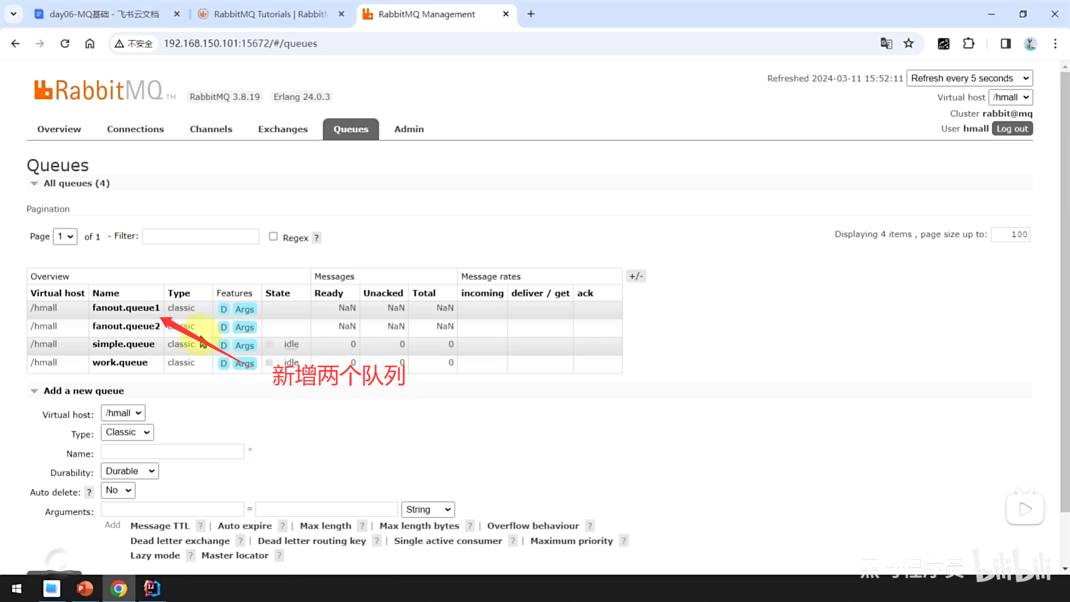The width and height of the screenshot is (1070, 602).
Task: Toggle the browser side panel icon
Action: point(1005,43)
